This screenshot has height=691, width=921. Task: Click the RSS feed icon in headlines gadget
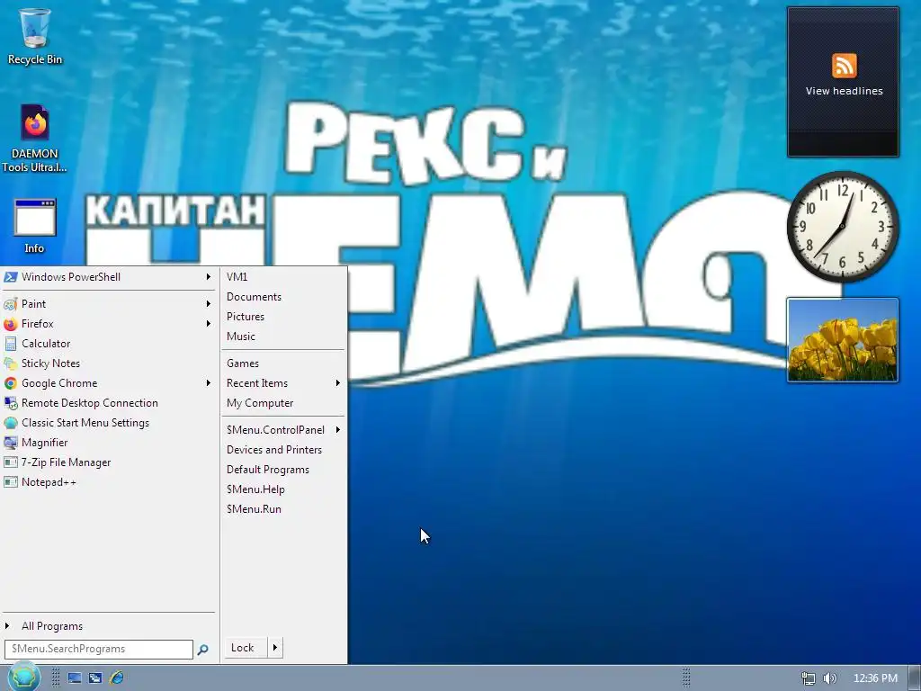click(x=844, y=65)
